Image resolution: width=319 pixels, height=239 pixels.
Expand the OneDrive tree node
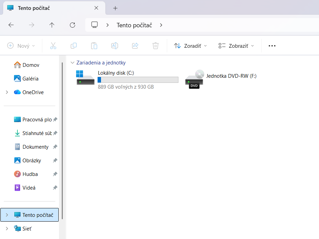coord(7,92)
